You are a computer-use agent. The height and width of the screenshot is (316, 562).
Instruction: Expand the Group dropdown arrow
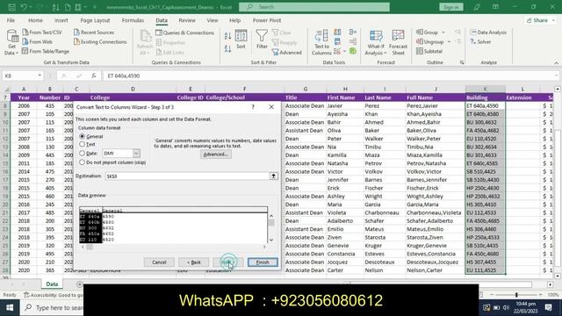pyautogui.click(x=443, y=32)
